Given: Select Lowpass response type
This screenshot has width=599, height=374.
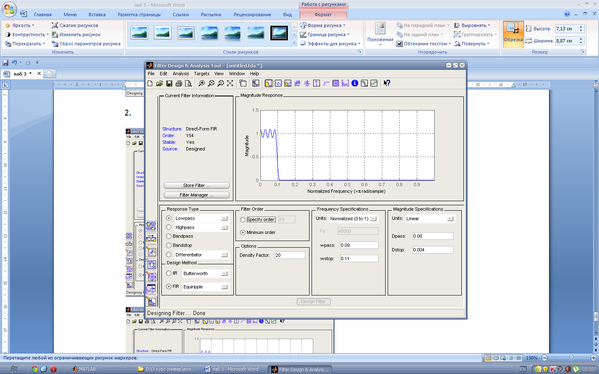Looking at the screenshot, I should coord(169,218).
